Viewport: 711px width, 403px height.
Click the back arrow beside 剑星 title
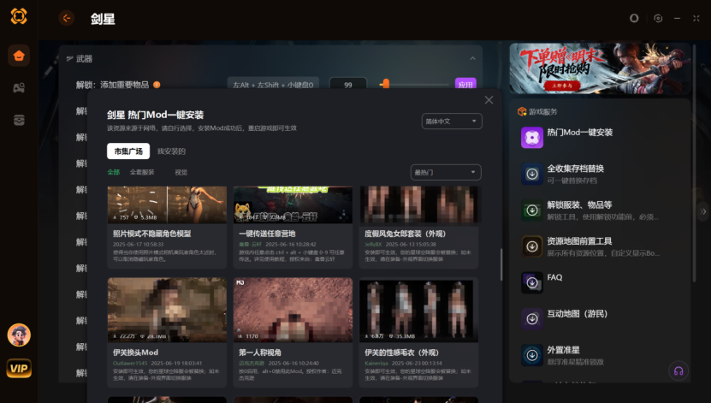67,18
